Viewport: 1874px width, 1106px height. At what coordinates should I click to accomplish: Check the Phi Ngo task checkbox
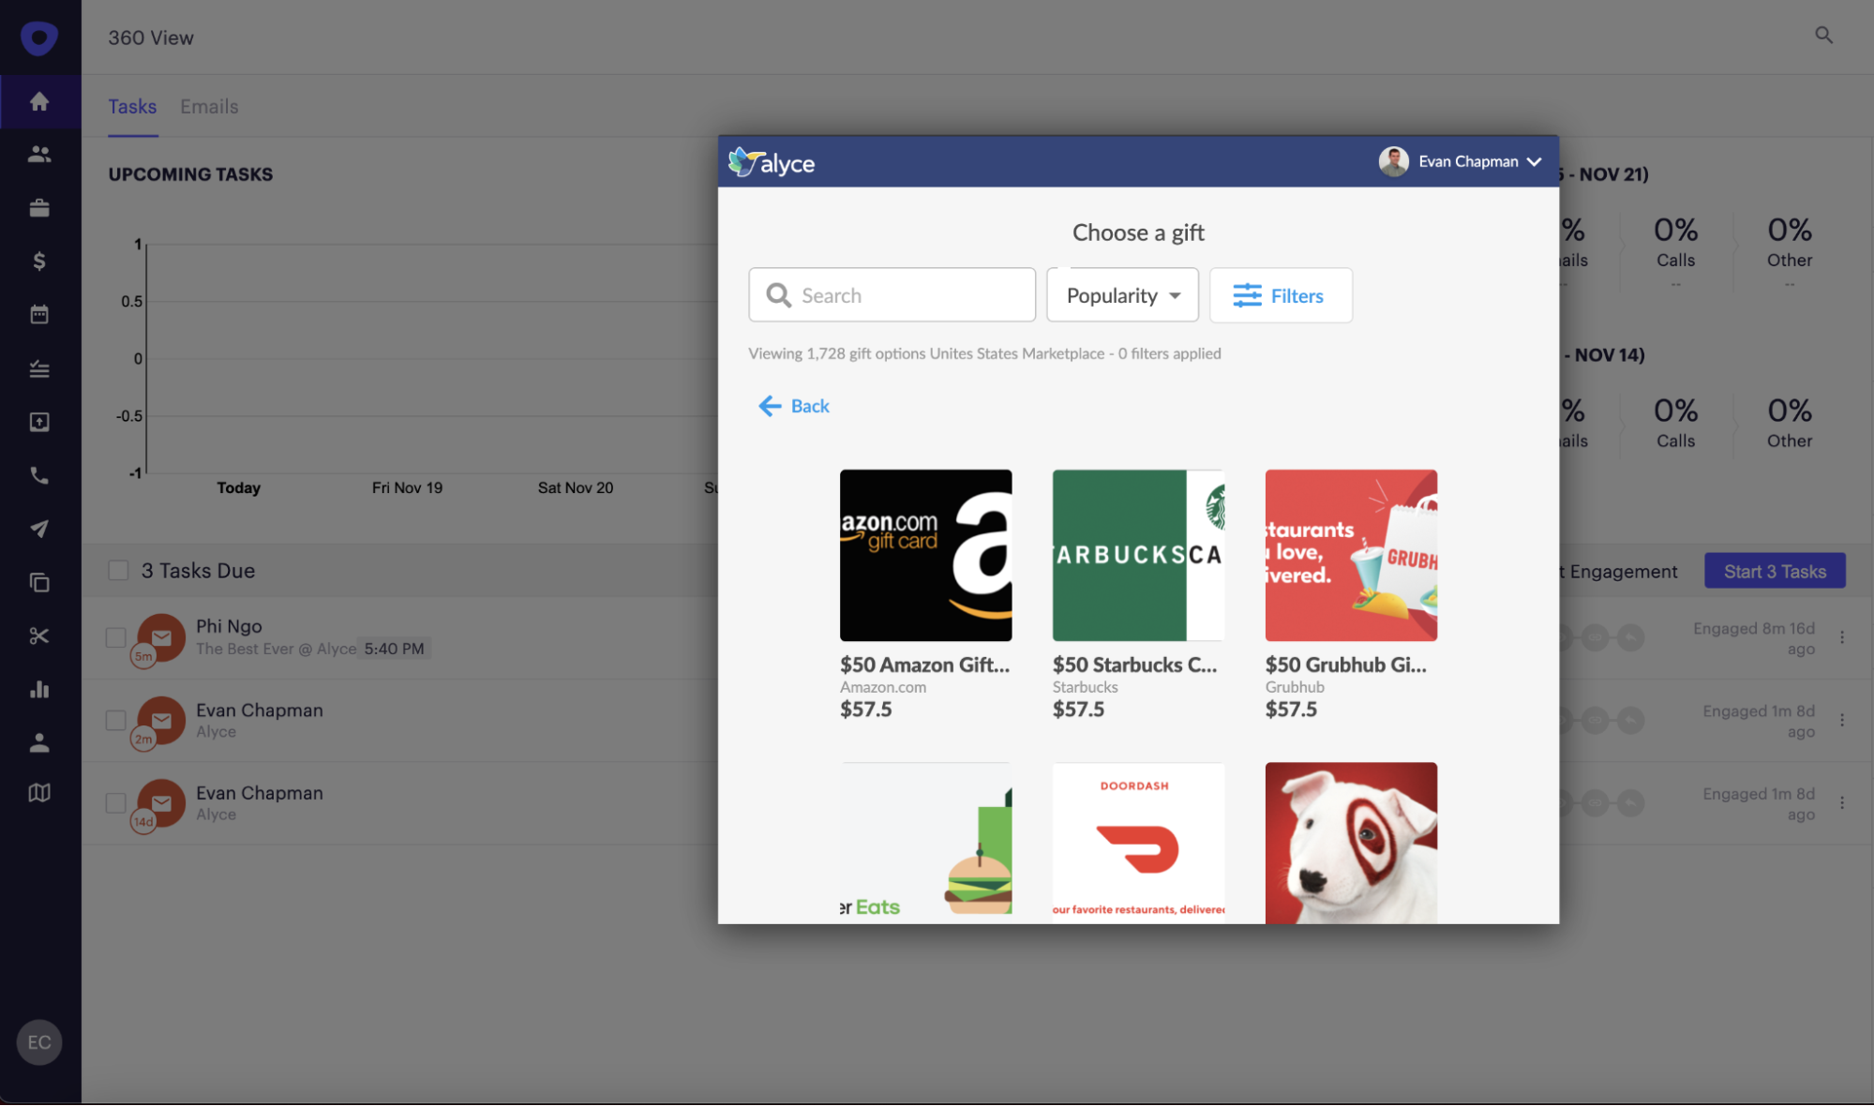point(115,637)
